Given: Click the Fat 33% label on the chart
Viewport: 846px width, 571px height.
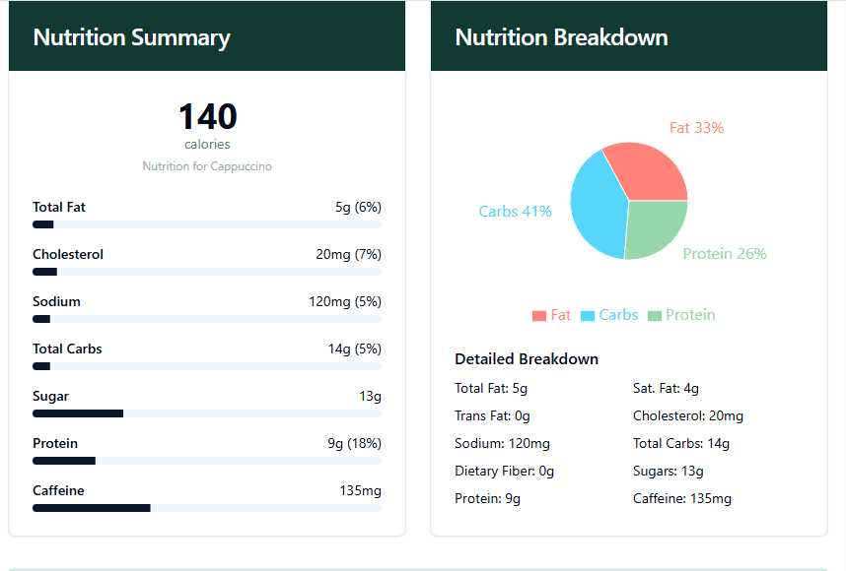Looking at the screenshot, I should [x=696, y=128].
